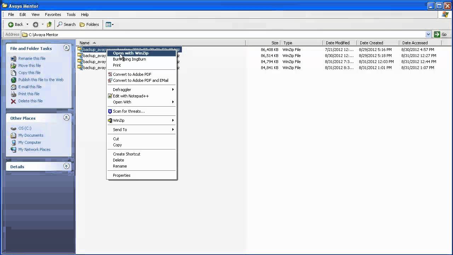Collapse the Other Places panel

66,118
